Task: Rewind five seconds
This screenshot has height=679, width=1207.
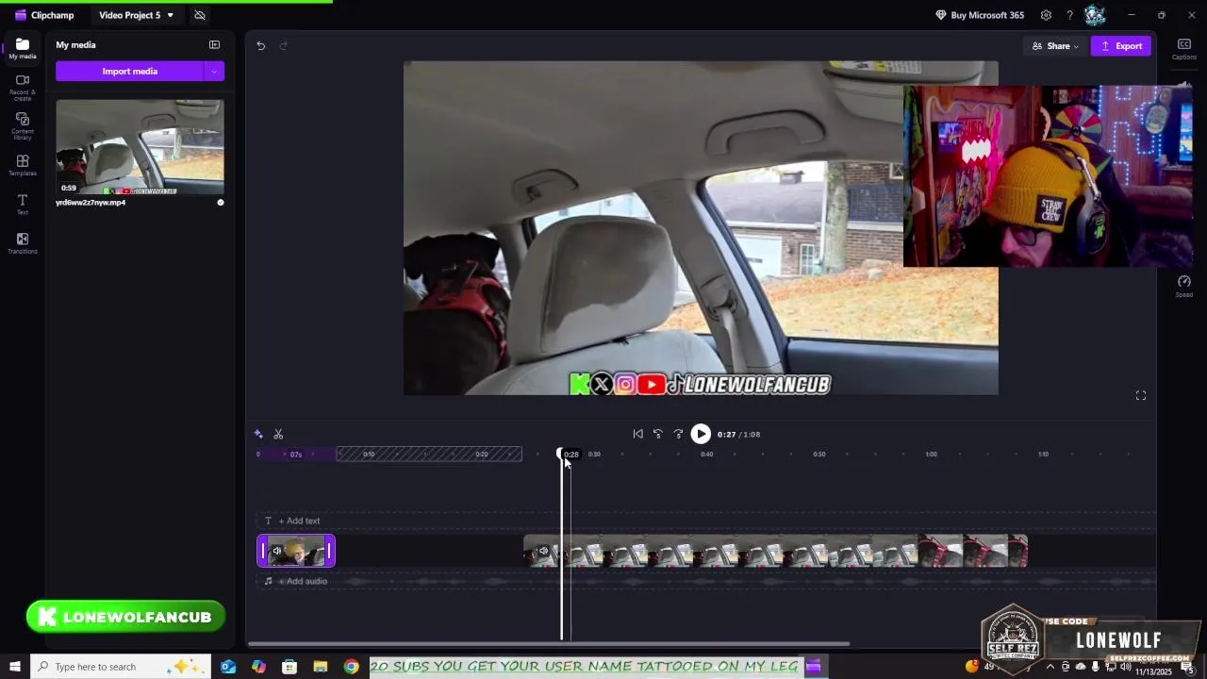Action: pos(657,434)
